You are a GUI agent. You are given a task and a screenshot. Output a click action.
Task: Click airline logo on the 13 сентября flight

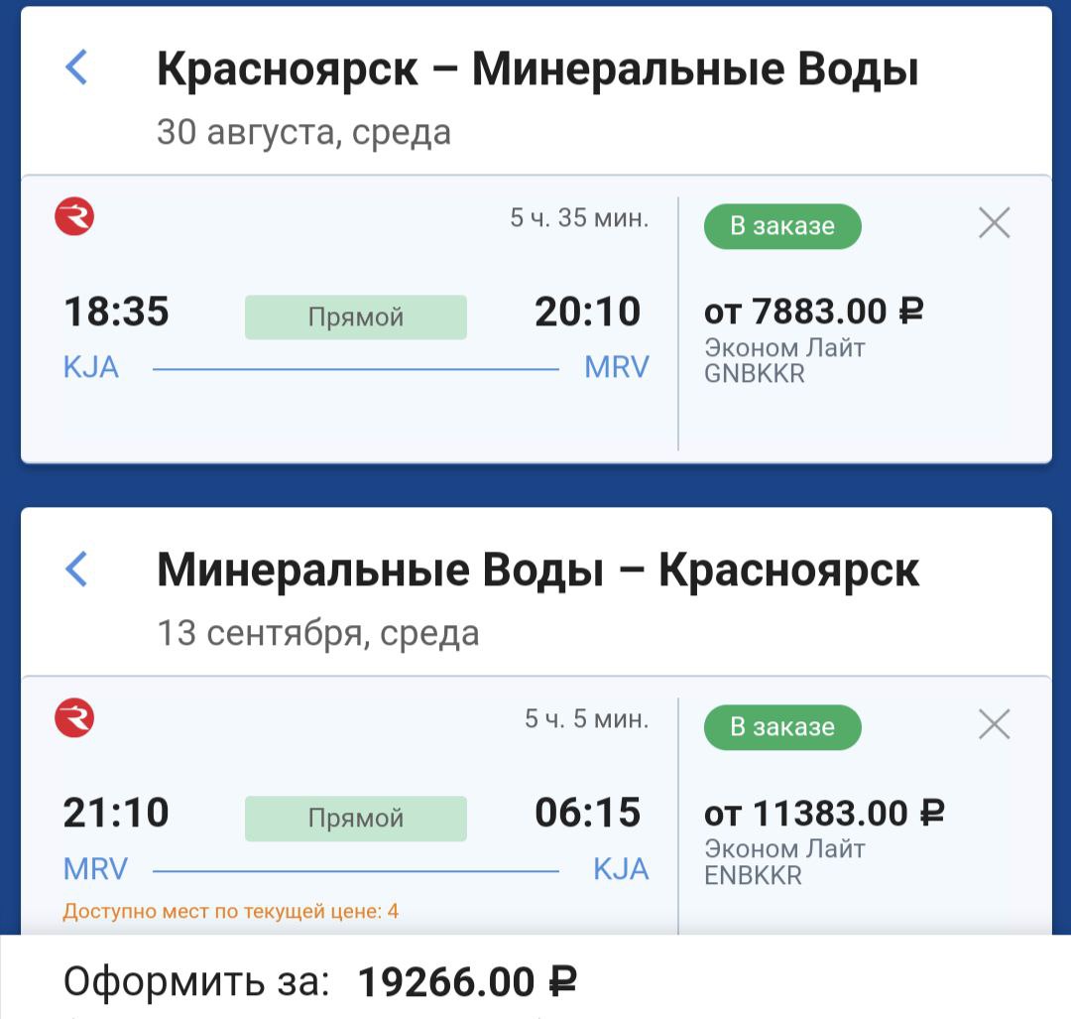coord(74,717)
